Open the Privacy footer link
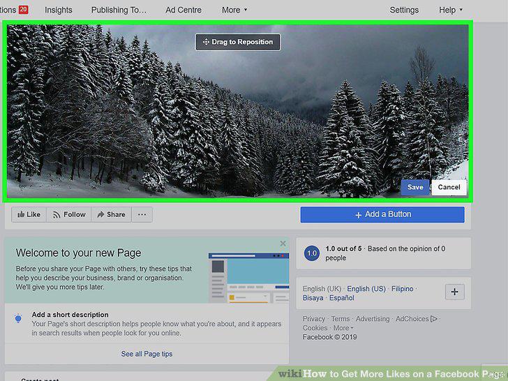 click(x=313, y=319)
